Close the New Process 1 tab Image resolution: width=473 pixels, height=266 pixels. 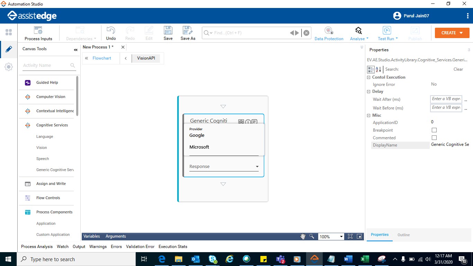(123, 47)
